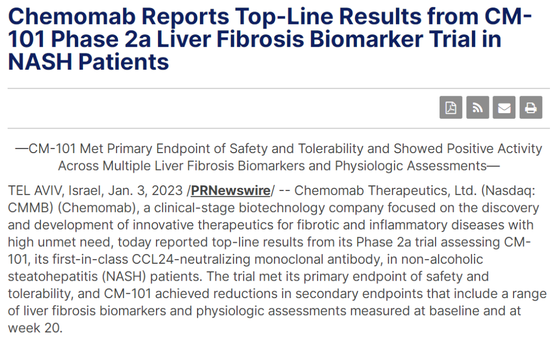The width and height of the screenshot is (554, 339).
Task: Click the 'Jan. 3, 2023' date
Action: click(145, 191)
